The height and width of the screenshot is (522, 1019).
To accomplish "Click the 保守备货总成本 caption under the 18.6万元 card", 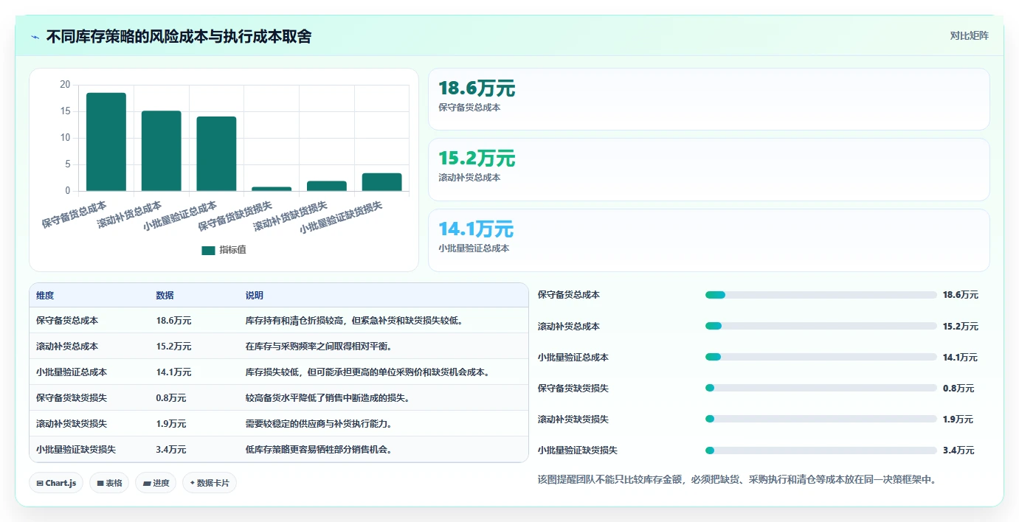I will pos(469,108).
